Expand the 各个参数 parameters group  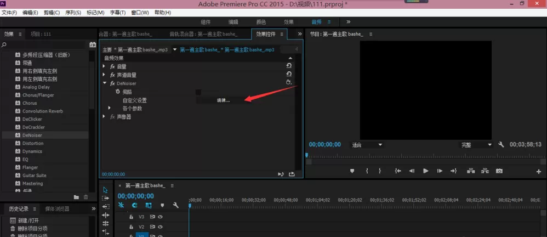click(109, 108)
